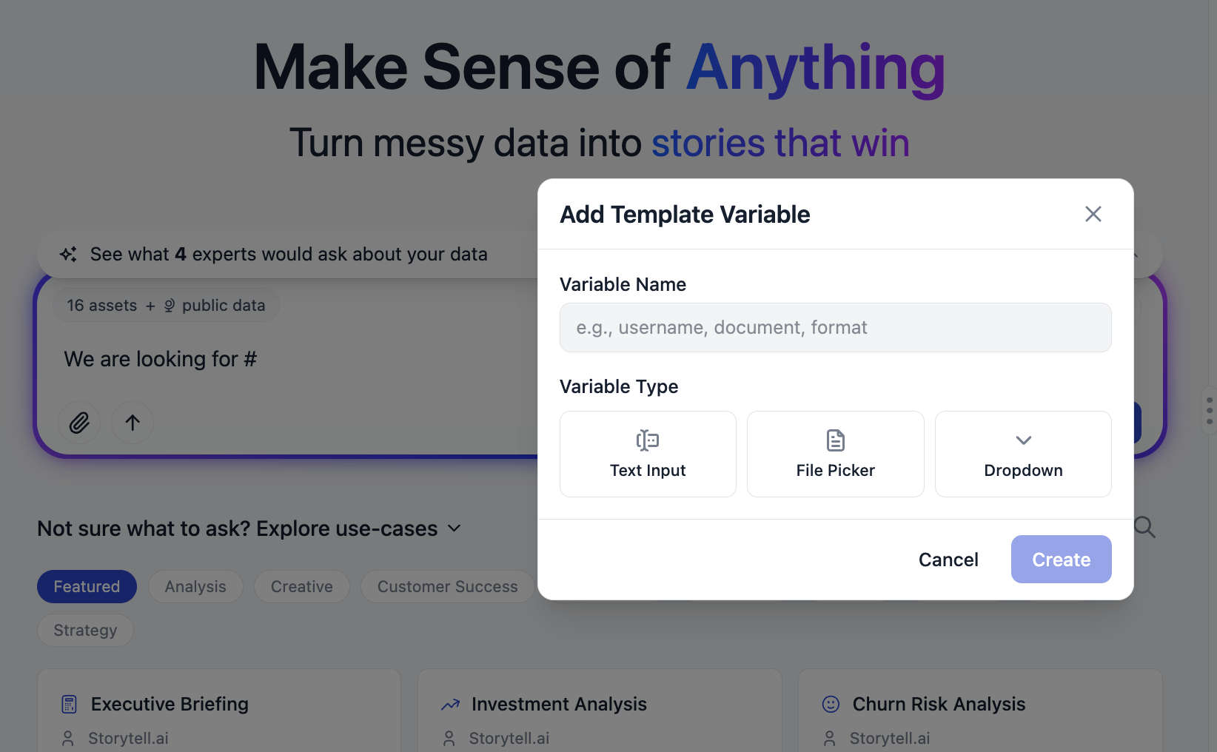Click the public data globe icon
Image resolution: width=1217 pixels, height=752 pixels.
tap(170, 305)
